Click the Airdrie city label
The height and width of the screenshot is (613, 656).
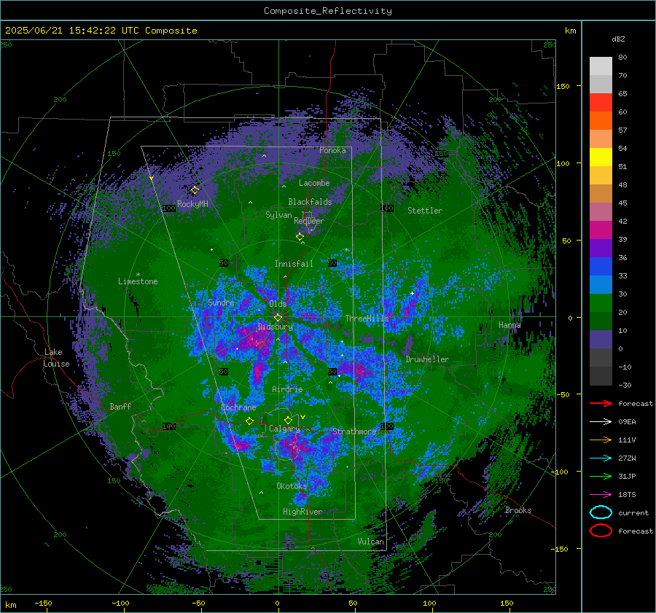287,389
